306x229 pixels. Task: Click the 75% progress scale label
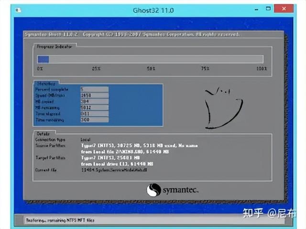(205, 69)
